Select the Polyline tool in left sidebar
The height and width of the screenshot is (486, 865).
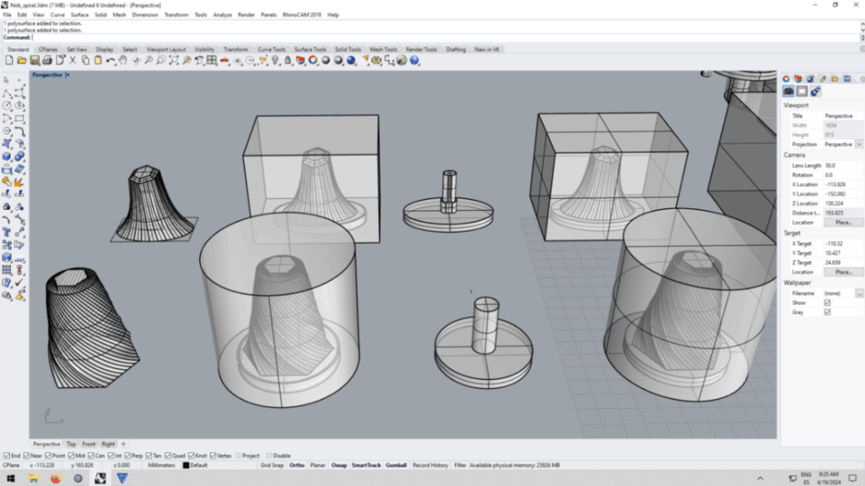pyautogui.click(x=6, y=93)
